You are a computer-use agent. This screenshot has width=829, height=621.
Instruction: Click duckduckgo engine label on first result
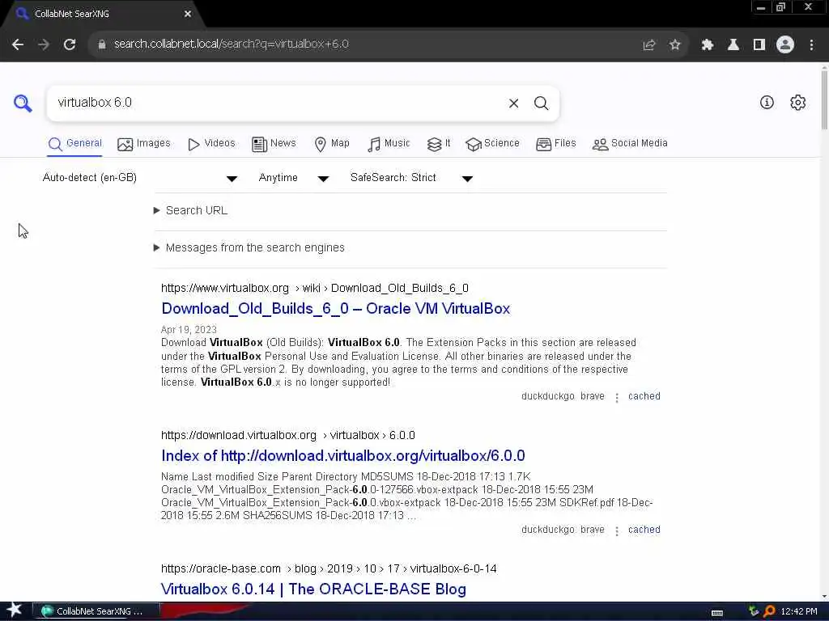pos(548,396)
